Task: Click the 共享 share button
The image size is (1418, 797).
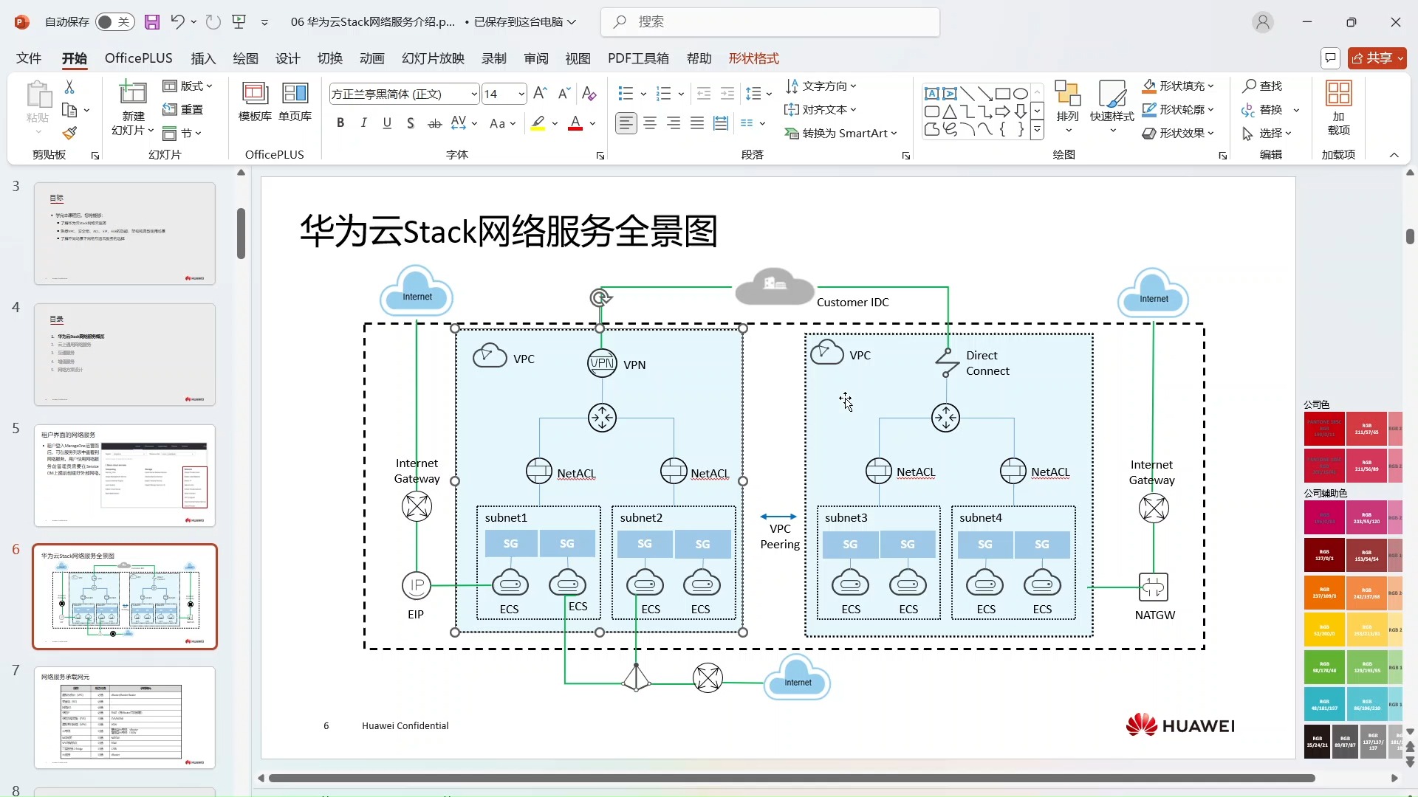Action: coord(1377,58)
